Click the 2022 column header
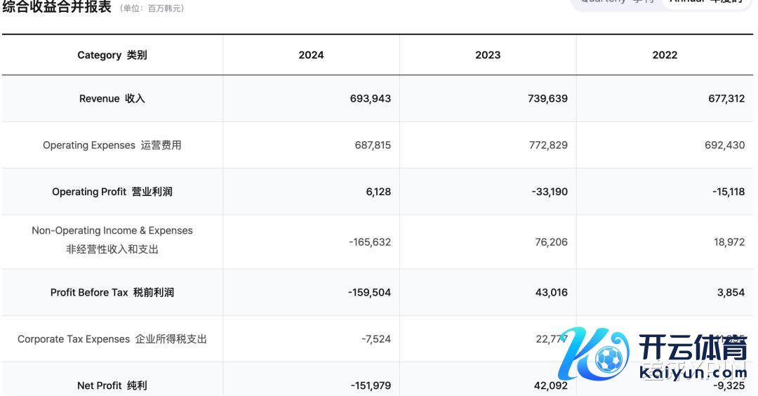The width and height of the screenshot is (758, 396). point(665,55)
